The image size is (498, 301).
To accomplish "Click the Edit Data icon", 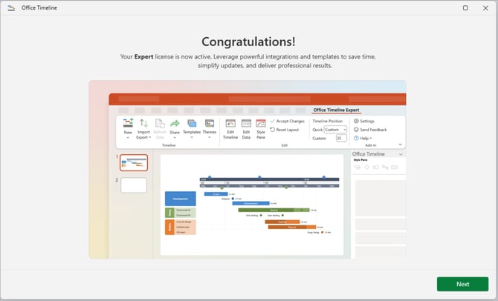I will pyautogui.click(x=246, y=124).
